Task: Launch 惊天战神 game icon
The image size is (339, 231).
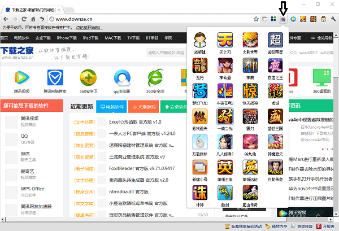Action: pos(250,91)
